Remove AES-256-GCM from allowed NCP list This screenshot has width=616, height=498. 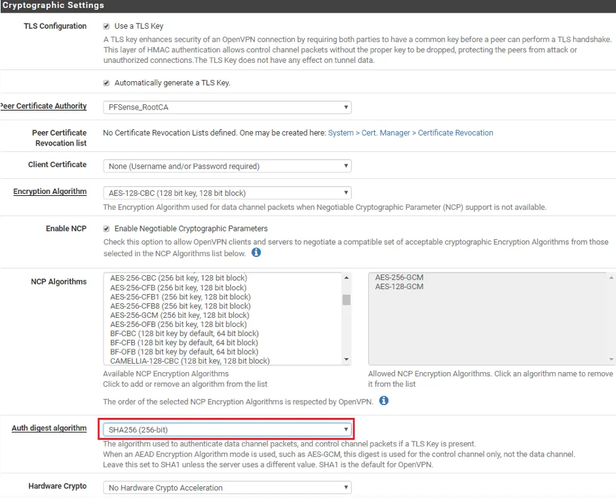pos(399,278)
